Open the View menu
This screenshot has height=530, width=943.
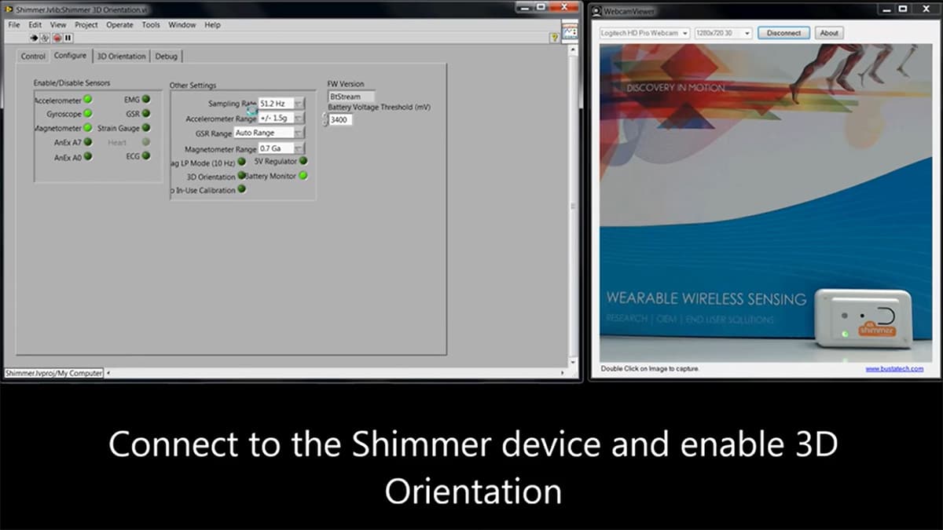pos(58,25)
